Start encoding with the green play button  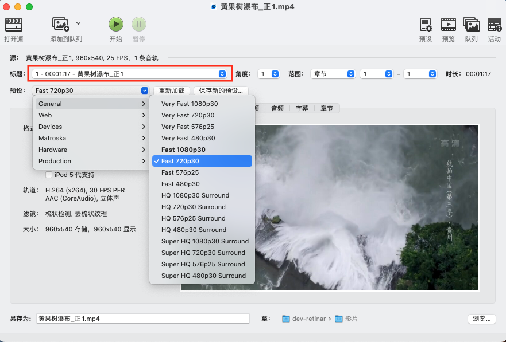pos(116,24)
